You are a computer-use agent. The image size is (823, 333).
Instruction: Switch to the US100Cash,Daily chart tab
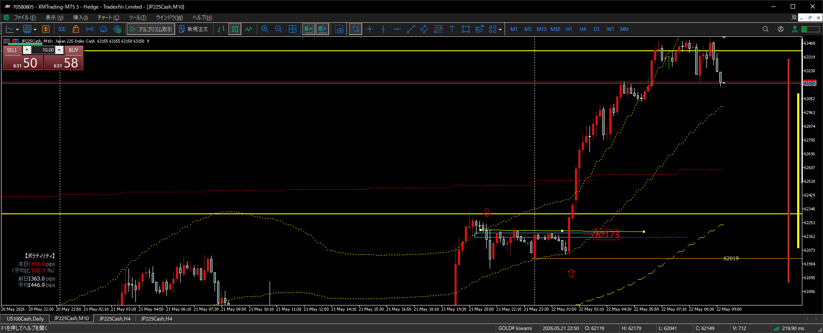coord(25,319)
